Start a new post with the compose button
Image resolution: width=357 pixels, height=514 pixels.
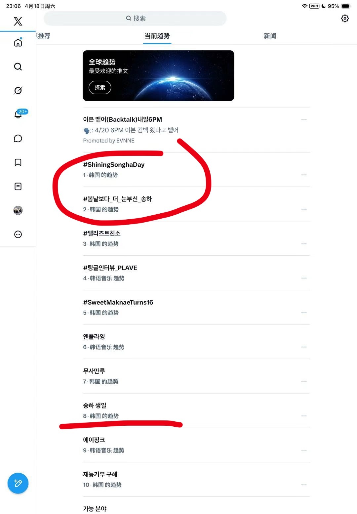(x=18, y=483)
